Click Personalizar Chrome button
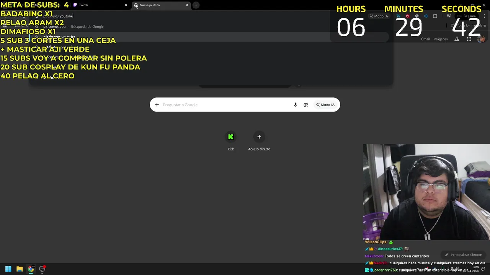Screen dimensions: 490x275 point(463,255)
